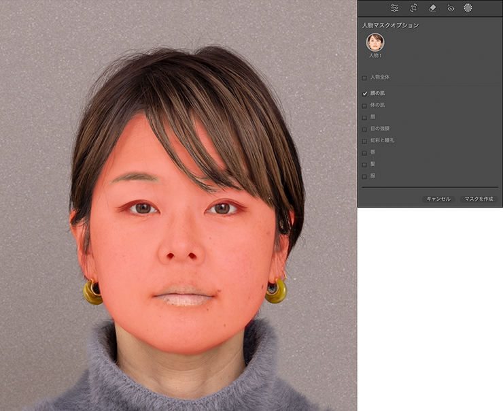Click the 人物マスクオプション panel heading

click(x=390, y=25)
